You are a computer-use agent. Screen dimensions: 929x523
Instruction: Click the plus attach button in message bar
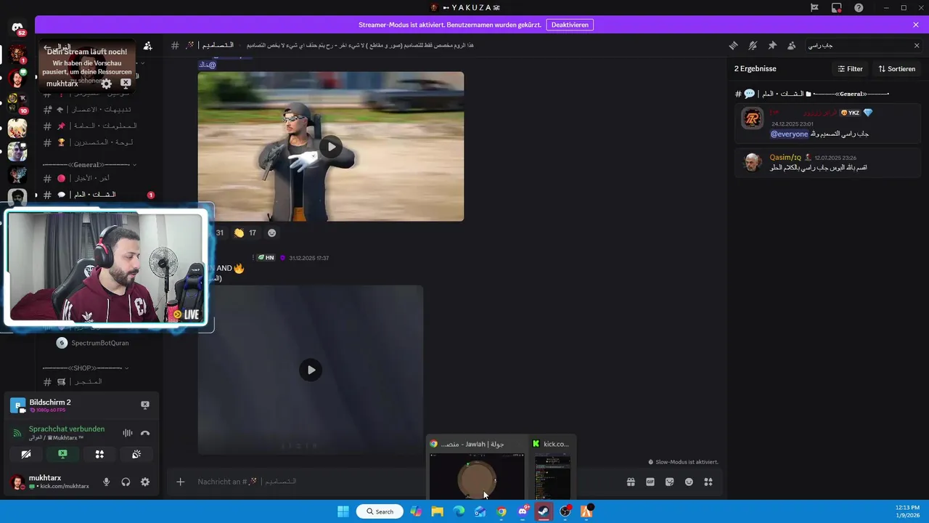point(181,482)
